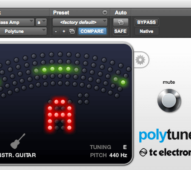Viewport: 191px width, 170px height.
Task: Enable automation SAFE mode
Action: point(121,31)
